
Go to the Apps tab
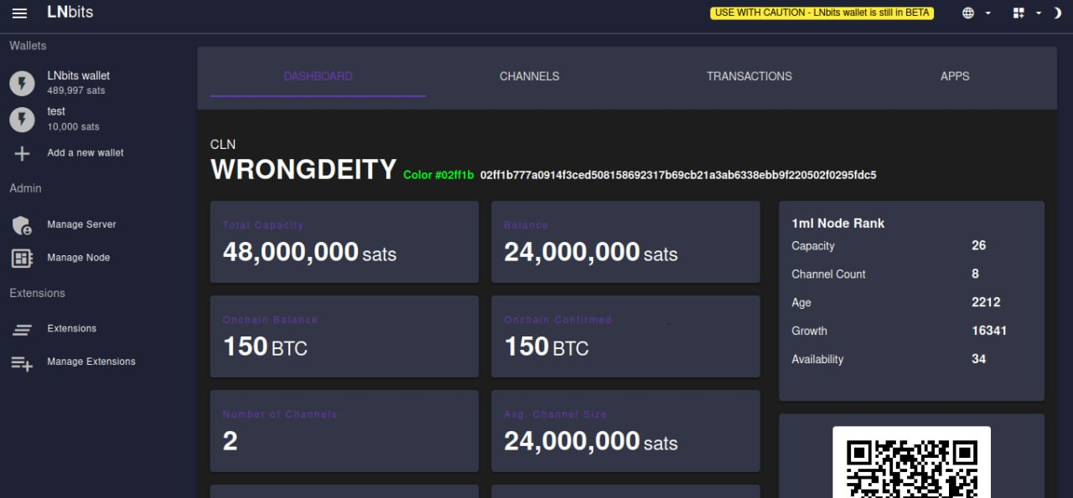(954, 76)
